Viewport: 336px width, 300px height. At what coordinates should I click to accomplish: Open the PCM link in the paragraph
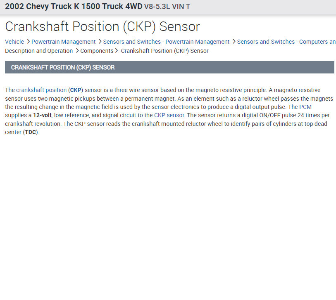305,107
